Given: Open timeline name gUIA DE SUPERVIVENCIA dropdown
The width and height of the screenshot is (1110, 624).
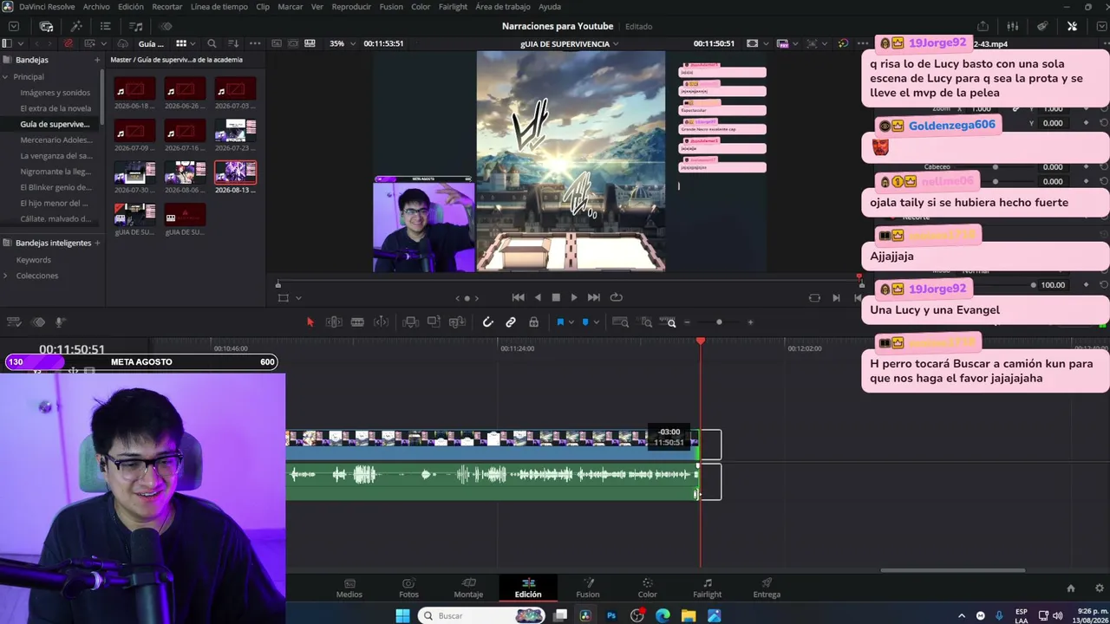Looking at the screenshot, I should (x=569, y=43).
